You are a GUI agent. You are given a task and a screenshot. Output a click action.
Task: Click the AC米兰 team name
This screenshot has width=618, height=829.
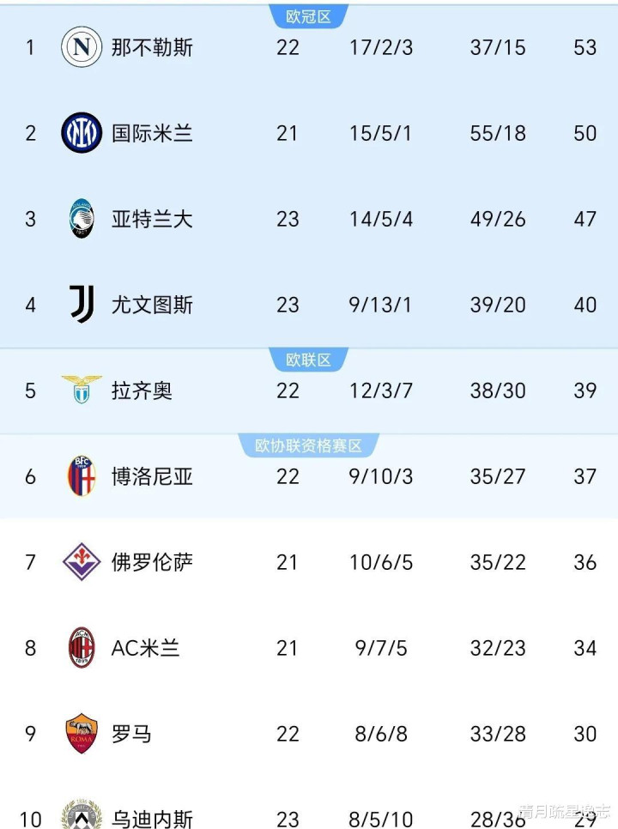(x=145, y=648)
